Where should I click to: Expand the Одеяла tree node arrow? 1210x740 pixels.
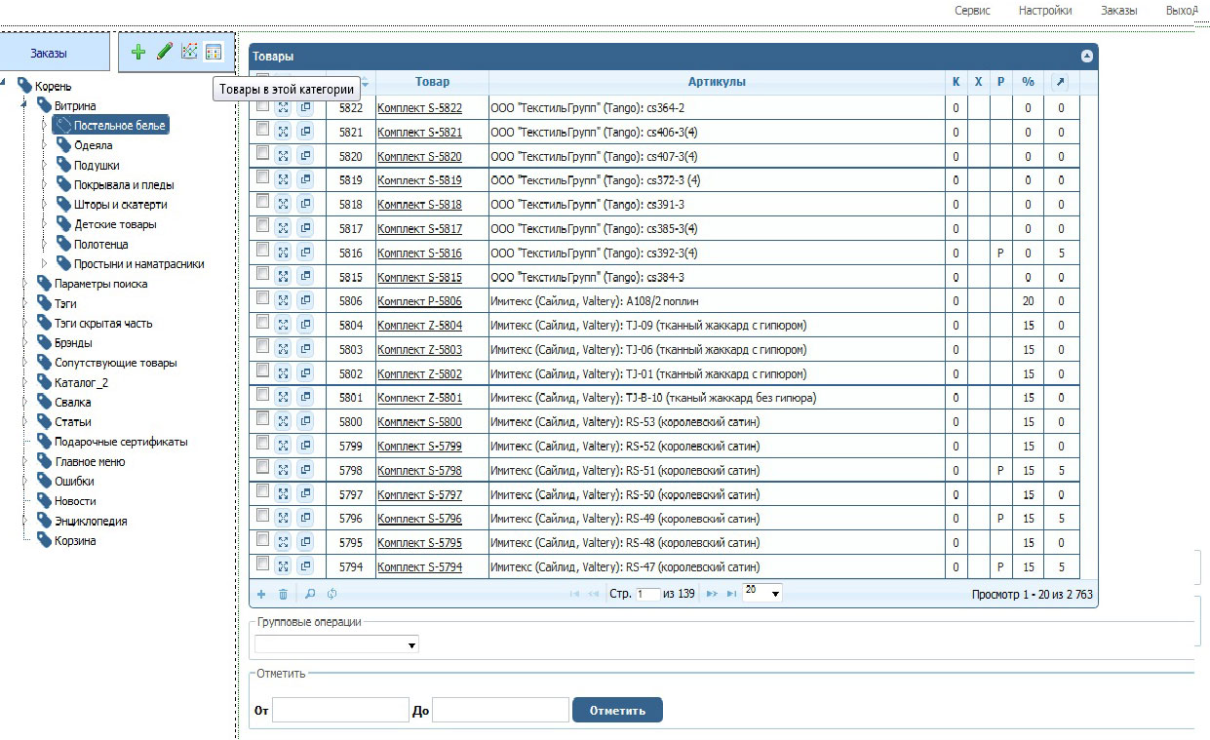tap(45, 145)
